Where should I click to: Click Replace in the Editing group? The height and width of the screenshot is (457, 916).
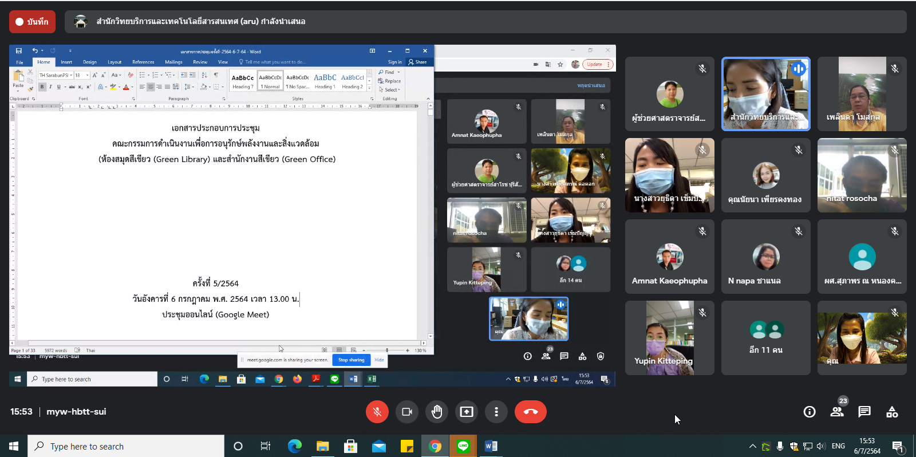coord(389,81)
